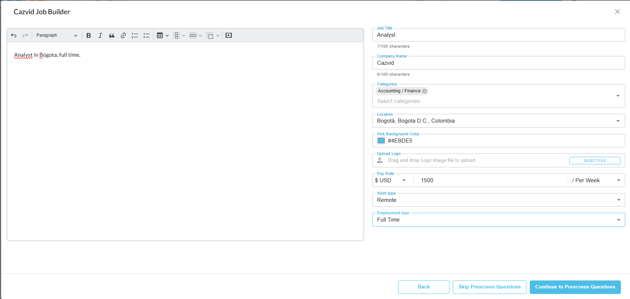
Task: Open the Location dropdown arrow
Action: (x=618, y=121)
